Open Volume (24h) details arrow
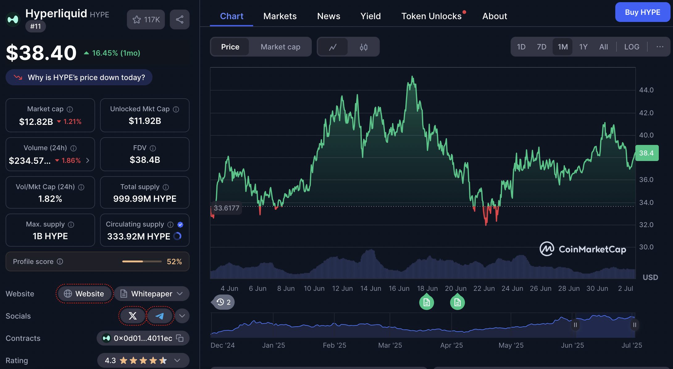The image size is (673, 369). (x=88, y=160)
